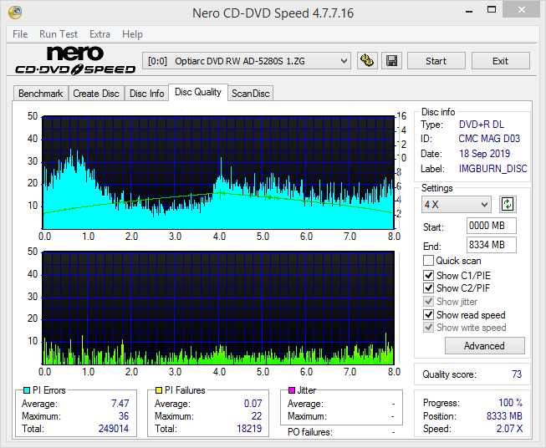Toggle the Show jitter checkbox
Screen dimensions: 546x448
tap(428, 301)
